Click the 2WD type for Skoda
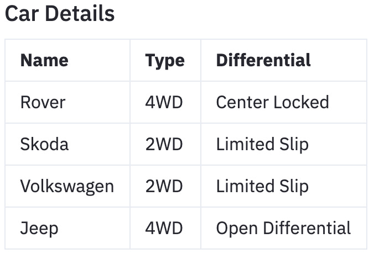 [x=164, y=144]
